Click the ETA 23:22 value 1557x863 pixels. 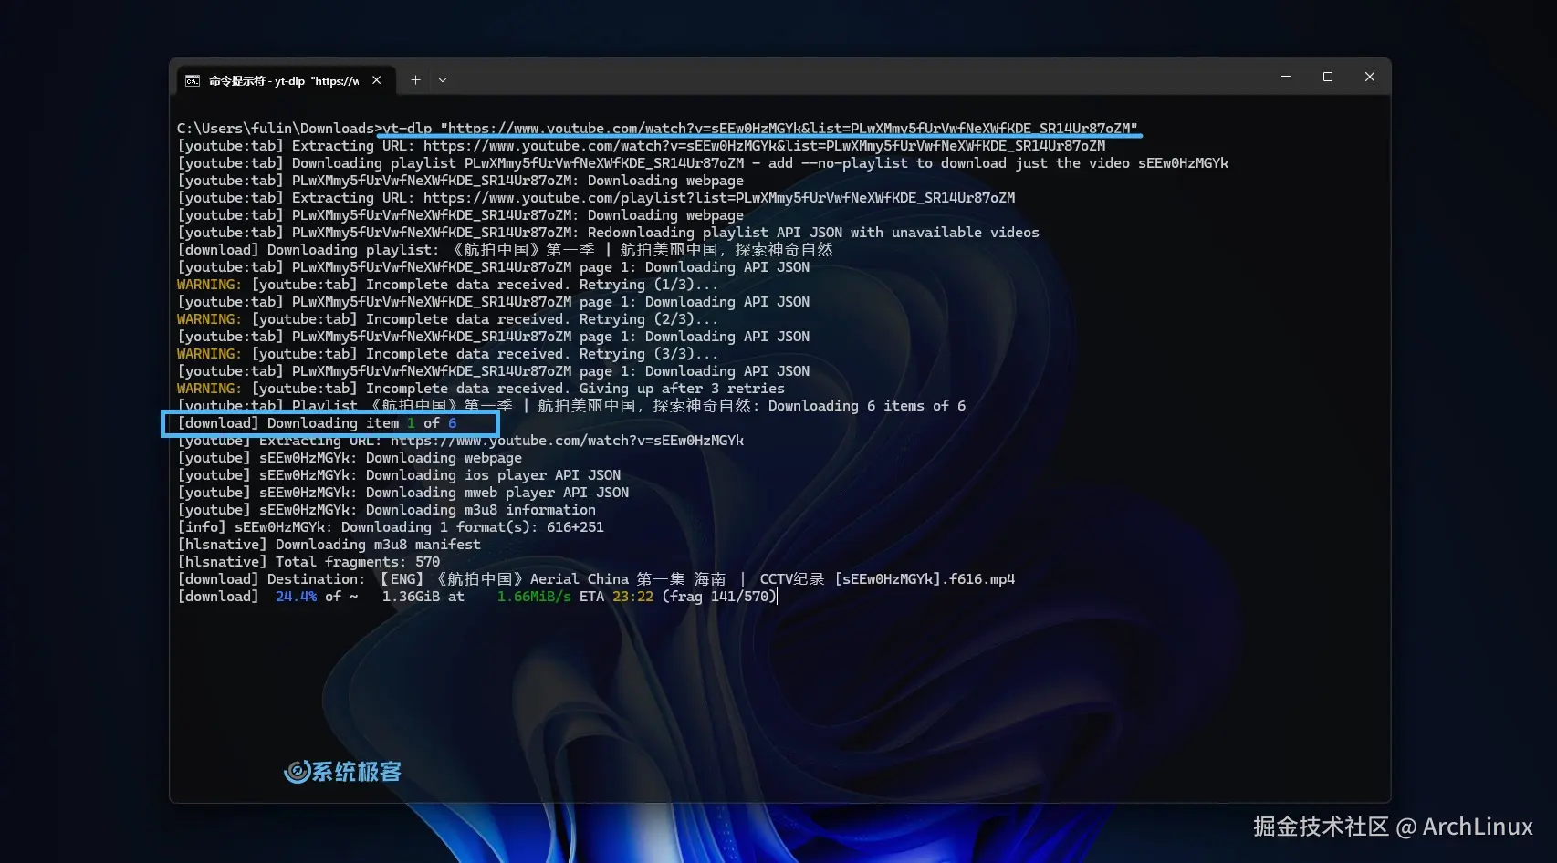coord(616,597)
